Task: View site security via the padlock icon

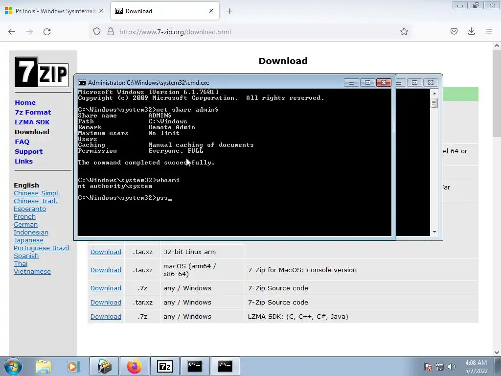Action: click(x=111, y=32)
